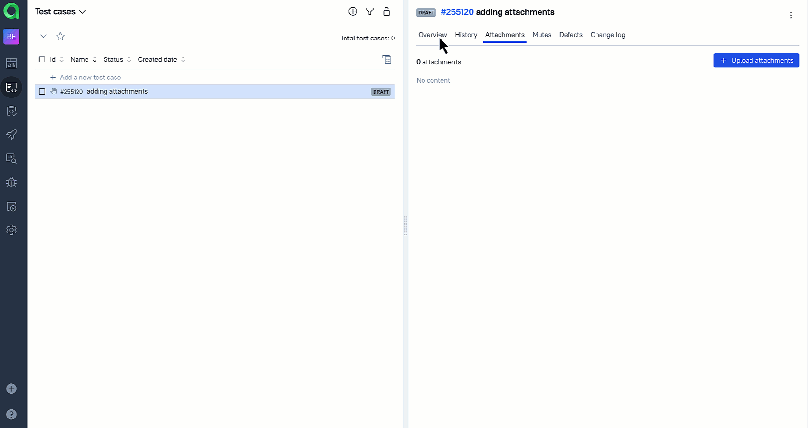
Task: Open the filter funnel icon
Action: pyautogui.click(x=370, y=11)
